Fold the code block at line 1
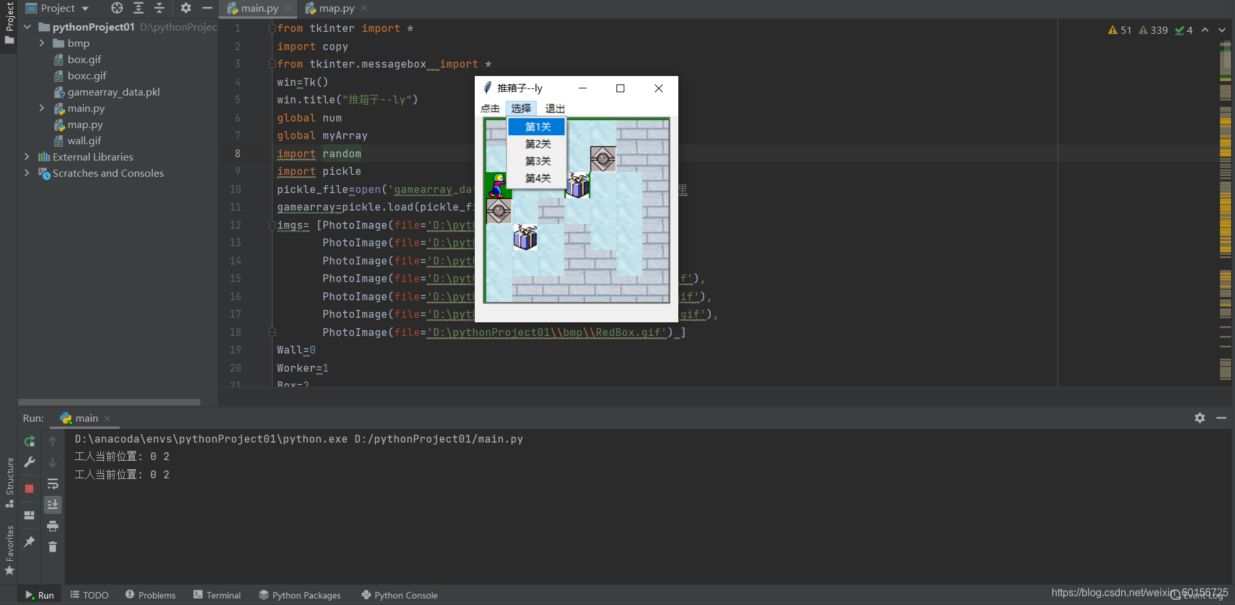Image resolution: width=1235 pixels, height=605 pixels. point(272,29)
